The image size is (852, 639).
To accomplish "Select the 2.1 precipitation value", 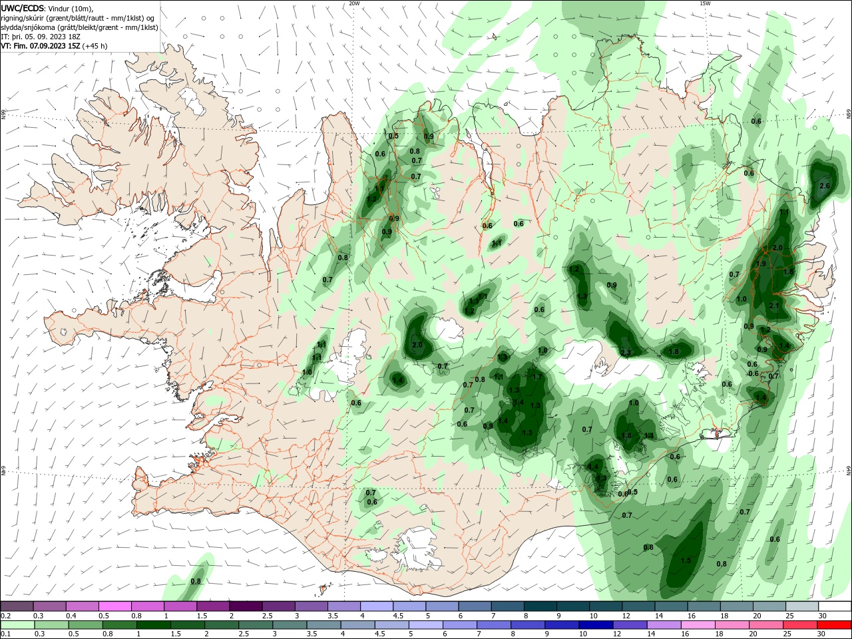I will [x=773, y=306].
